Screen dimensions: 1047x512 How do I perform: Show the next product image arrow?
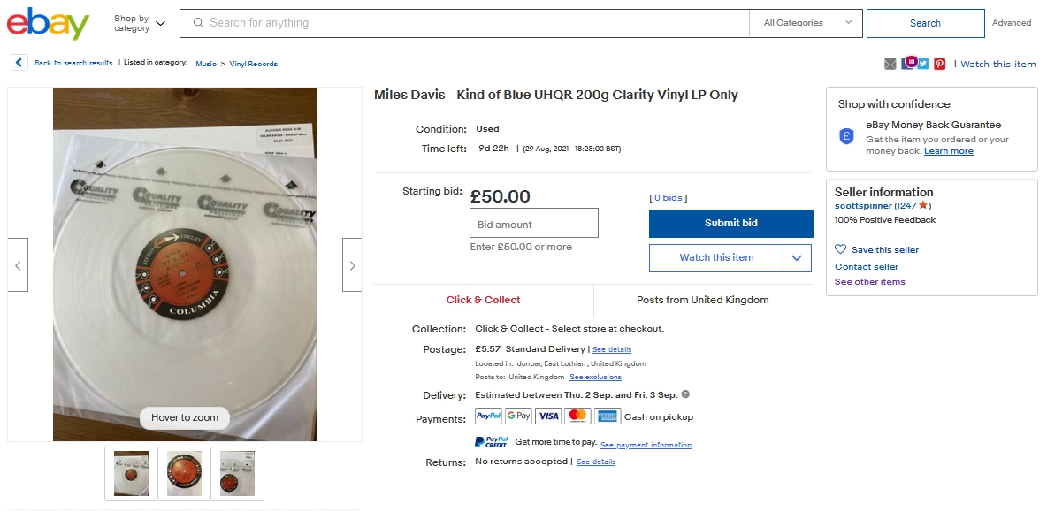[352, 264]
